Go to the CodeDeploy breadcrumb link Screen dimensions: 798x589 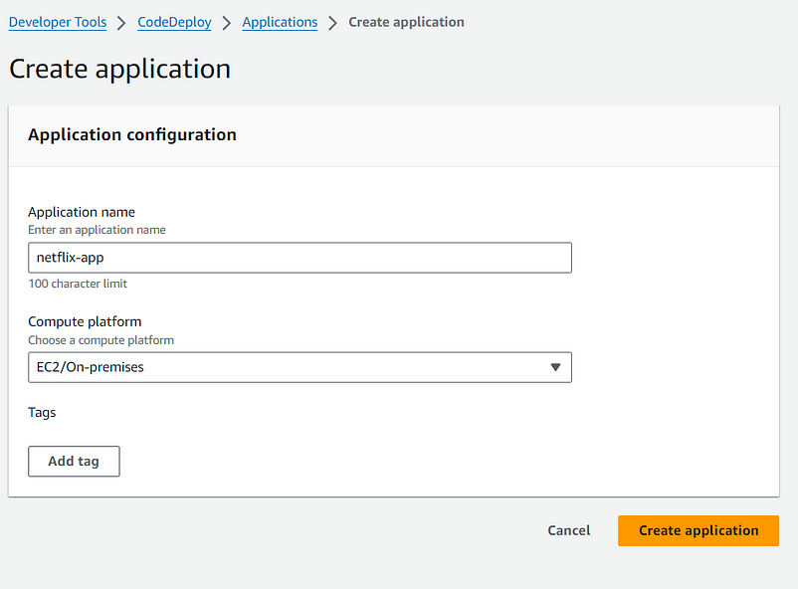(174, 23)
